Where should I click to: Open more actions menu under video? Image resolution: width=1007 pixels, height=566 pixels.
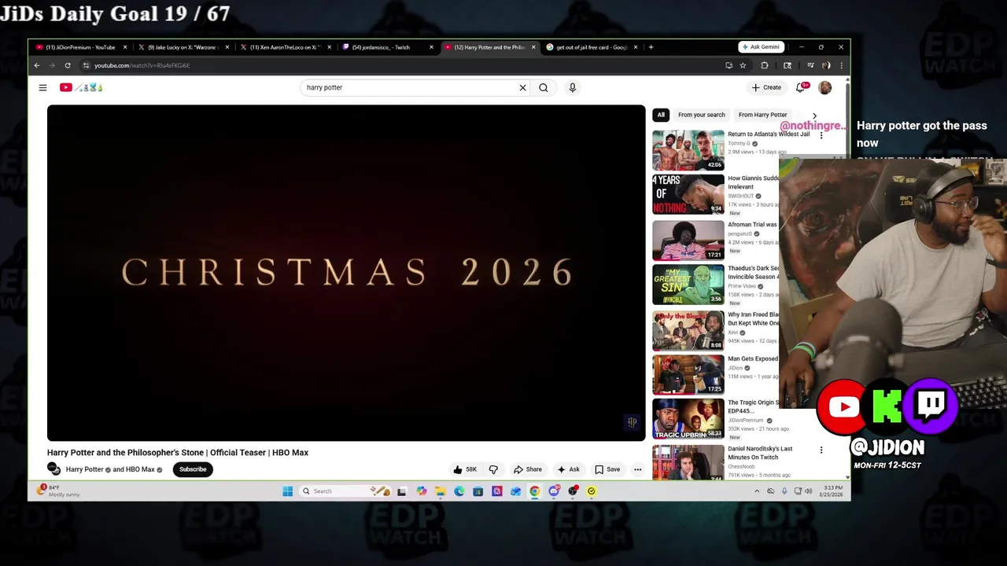(x=637, y=469)
